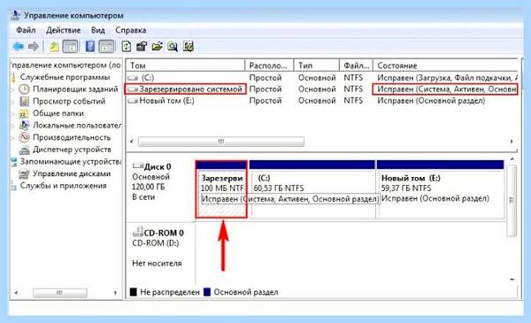This screenshot has width=531, height=323.
Task: Go up one level with folder icon
Action: pyautogui.click(x=54, y=46)
